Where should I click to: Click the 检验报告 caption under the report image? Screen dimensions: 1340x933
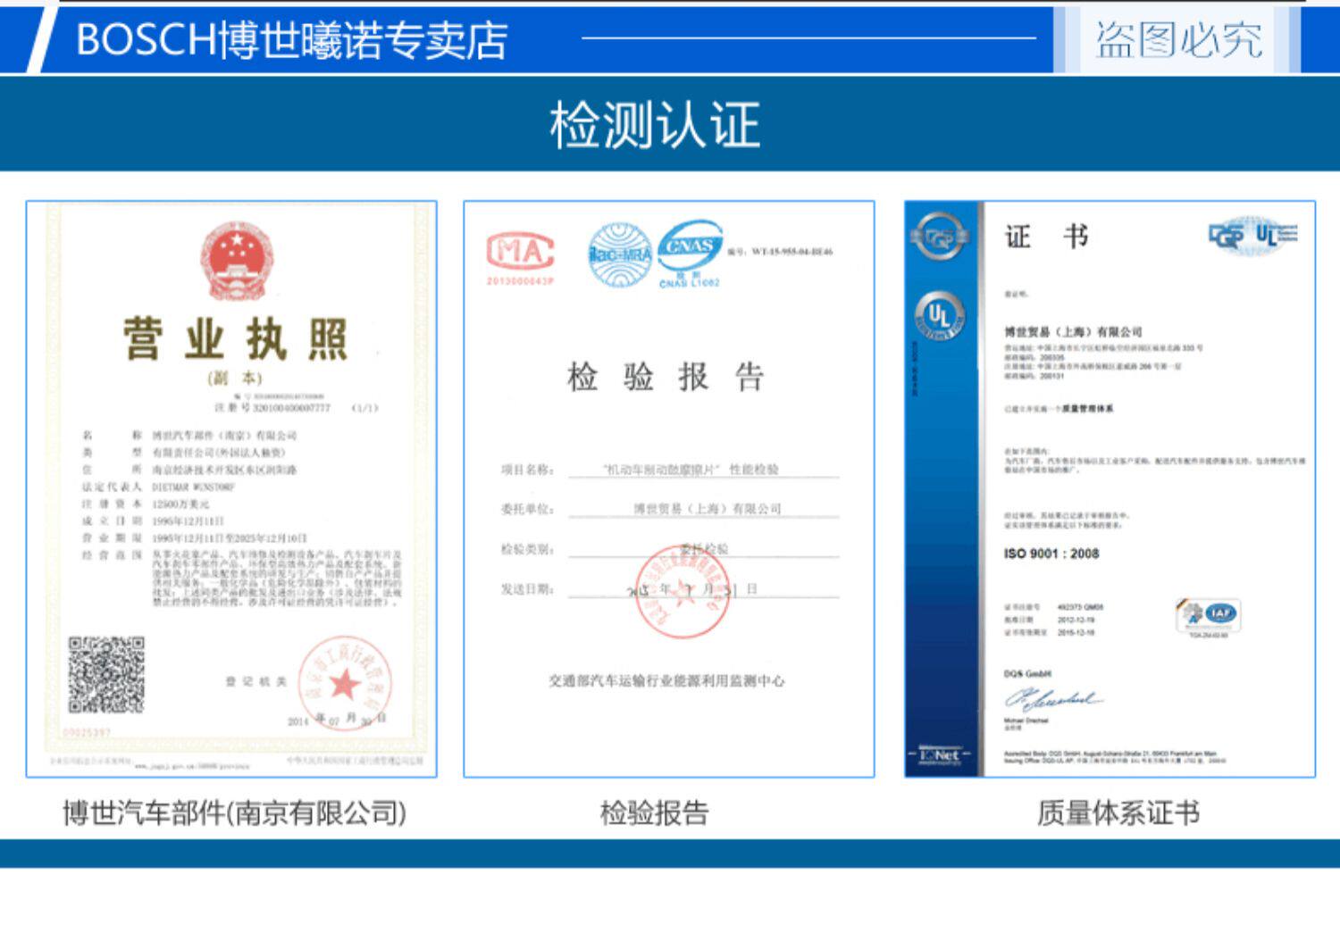pos(655,812)
